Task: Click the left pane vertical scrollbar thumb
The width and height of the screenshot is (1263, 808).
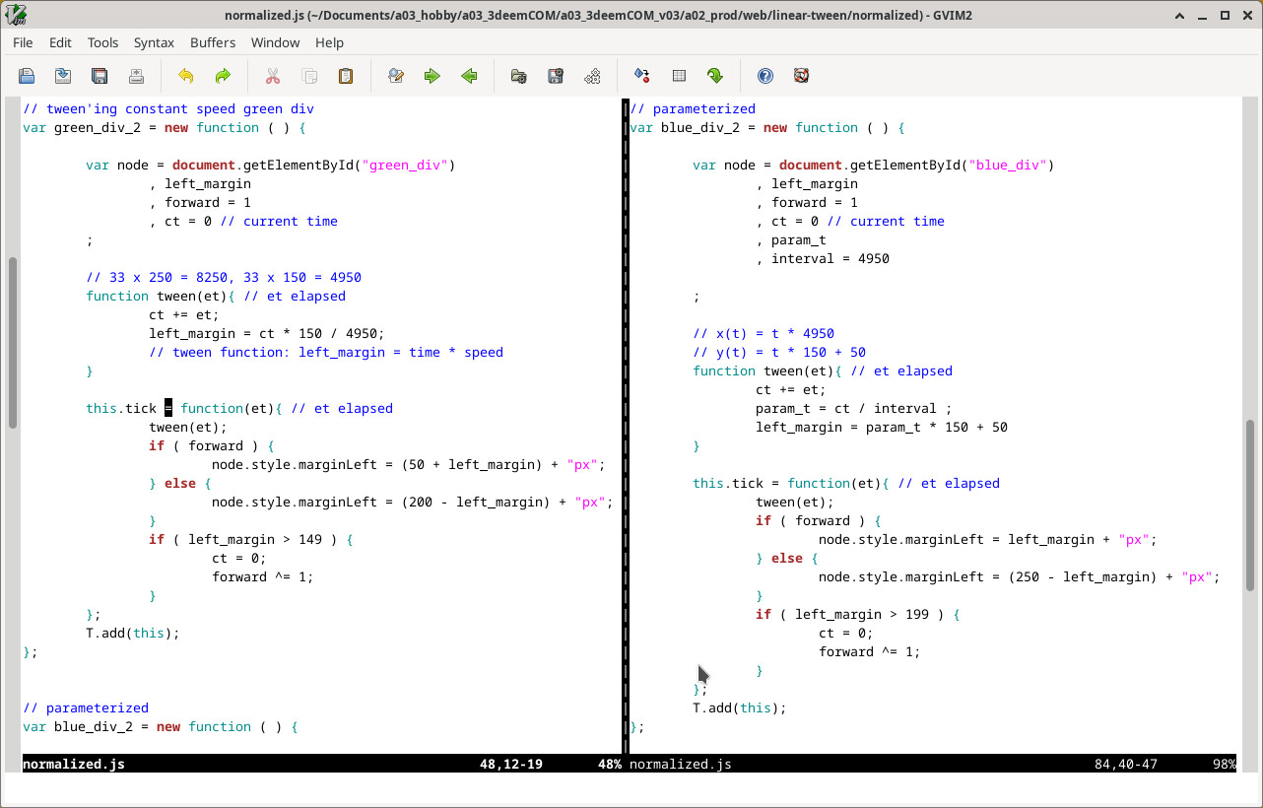Action: (13, 342)
